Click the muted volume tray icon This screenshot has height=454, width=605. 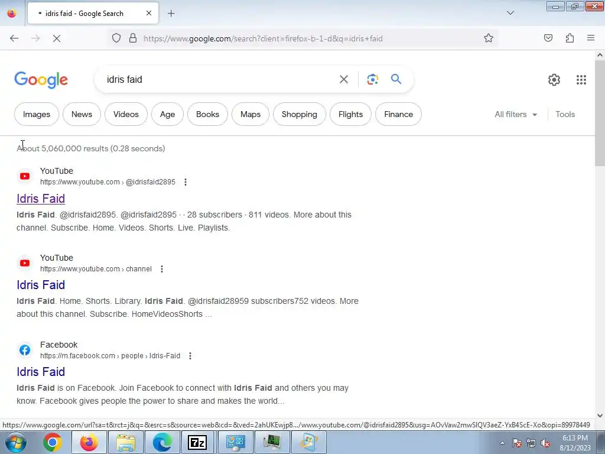(x=545, y=443)
